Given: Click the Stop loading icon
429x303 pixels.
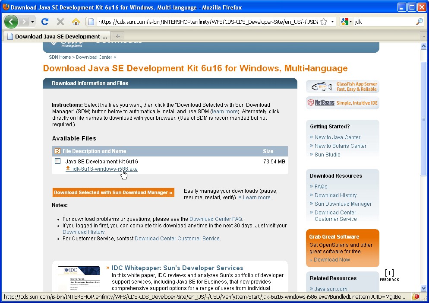Looking at the screenshot, I should [x=60, y=22].
